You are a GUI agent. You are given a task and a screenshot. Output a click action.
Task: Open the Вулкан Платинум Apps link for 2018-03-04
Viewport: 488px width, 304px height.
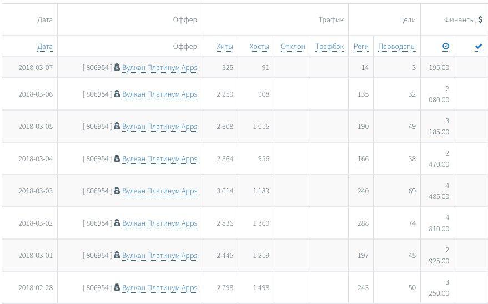coord(160,158)
